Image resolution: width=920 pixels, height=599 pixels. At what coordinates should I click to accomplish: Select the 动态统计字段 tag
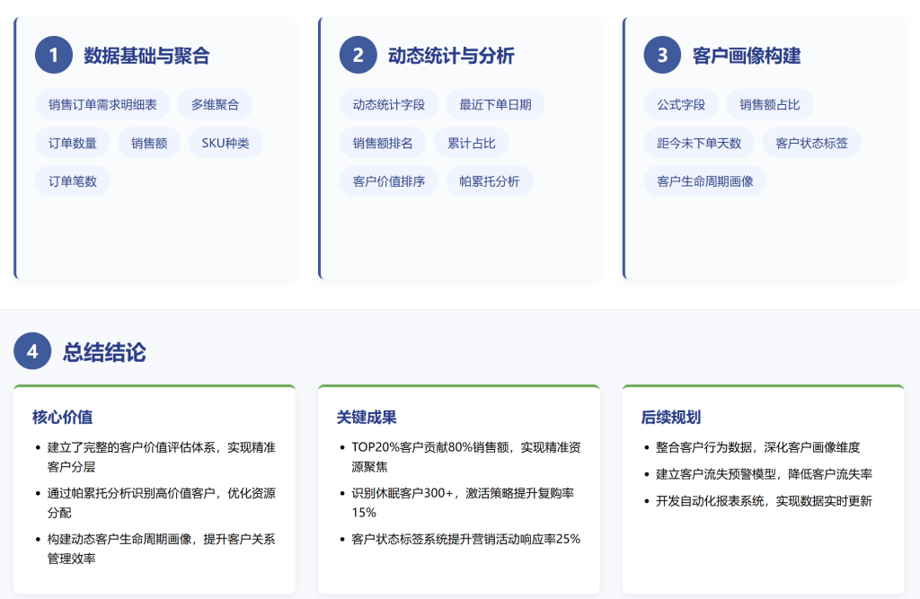click(x=389, y=104)
